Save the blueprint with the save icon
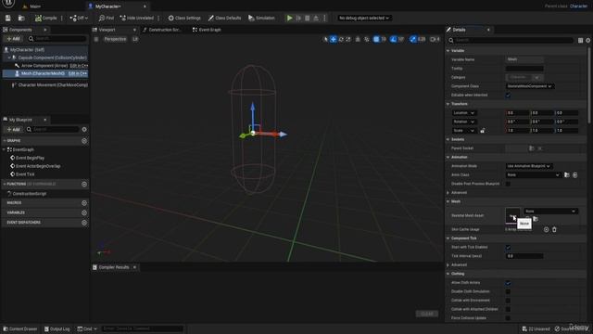 7,18
